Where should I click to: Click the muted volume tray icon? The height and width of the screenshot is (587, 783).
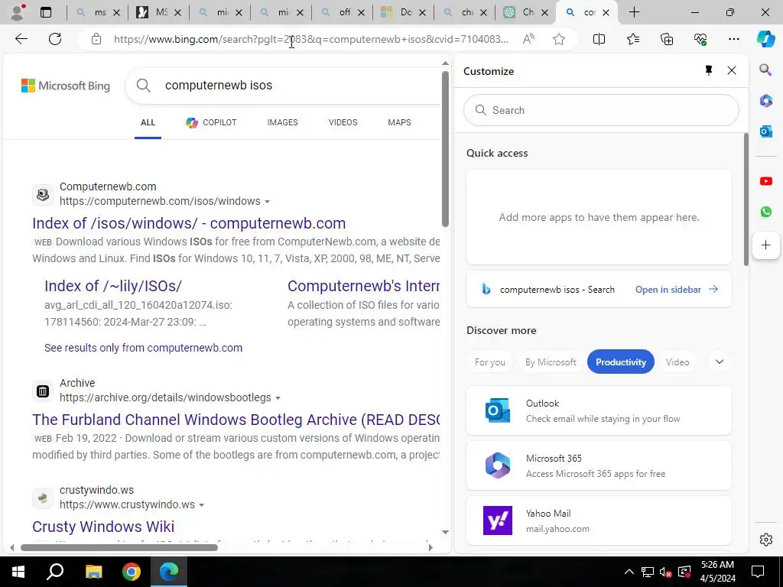coord(665,572)
